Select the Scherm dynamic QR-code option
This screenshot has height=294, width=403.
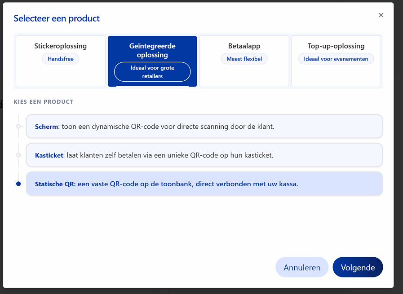tap(204, 126)
